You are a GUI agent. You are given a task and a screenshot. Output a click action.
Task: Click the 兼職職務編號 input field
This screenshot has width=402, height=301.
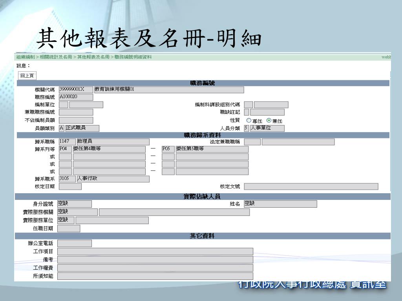coord(76,112)
